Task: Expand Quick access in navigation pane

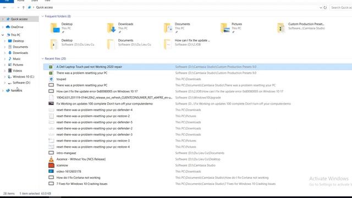Action: [3, 19]
